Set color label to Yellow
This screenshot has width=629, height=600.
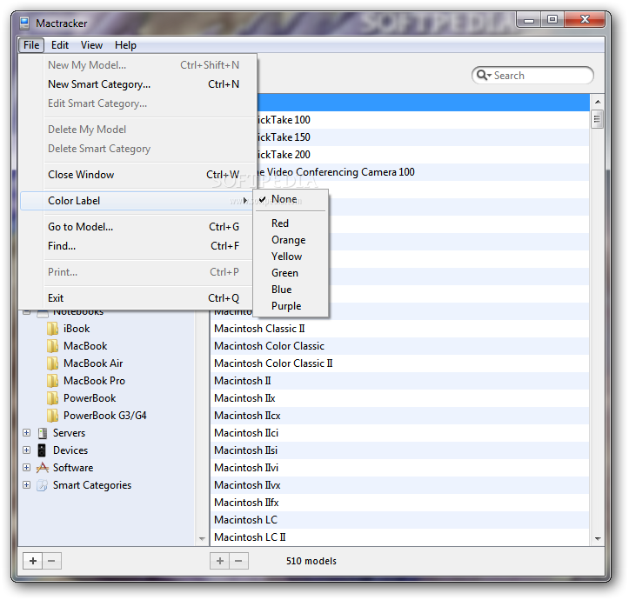[x=291, y=257]
